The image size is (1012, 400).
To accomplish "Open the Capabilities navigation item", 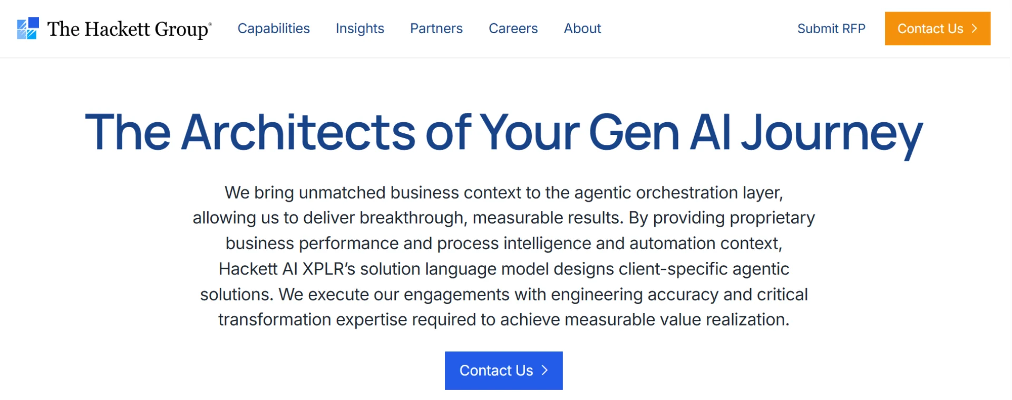I will pyautogui.click(x=274, y=29).
